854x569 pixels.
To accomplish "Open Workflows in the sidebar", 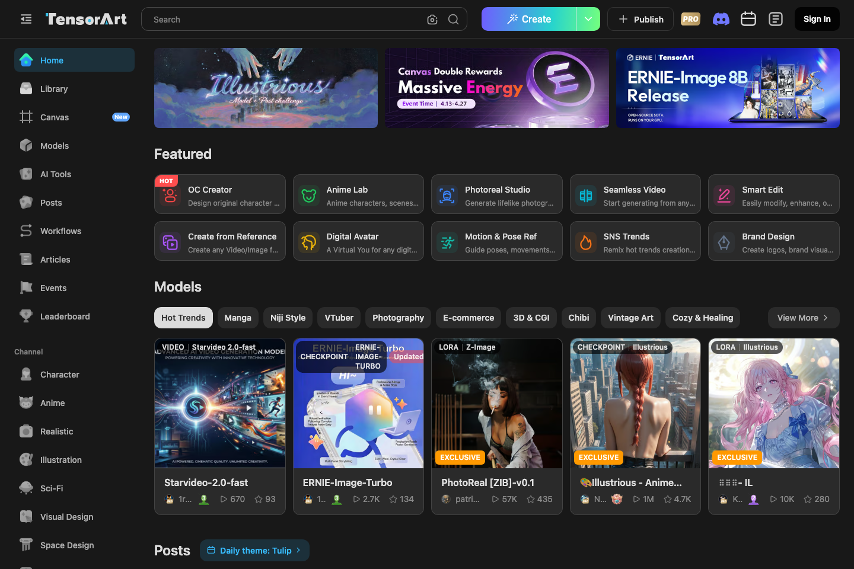I will [74, 231].
